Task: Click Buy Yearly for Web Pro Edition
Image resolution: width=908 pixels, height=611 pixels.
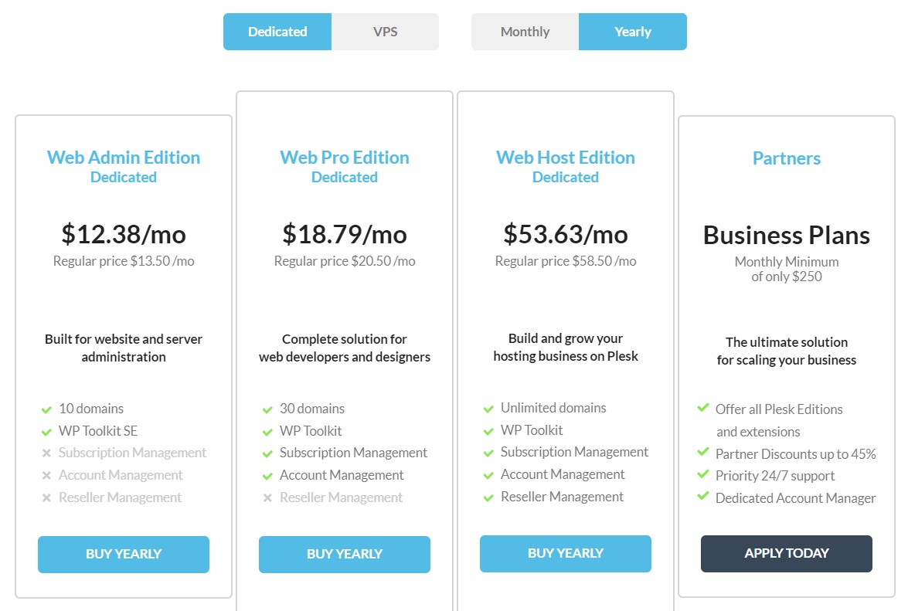Action: pyautogui.click(x=345, y=555)
